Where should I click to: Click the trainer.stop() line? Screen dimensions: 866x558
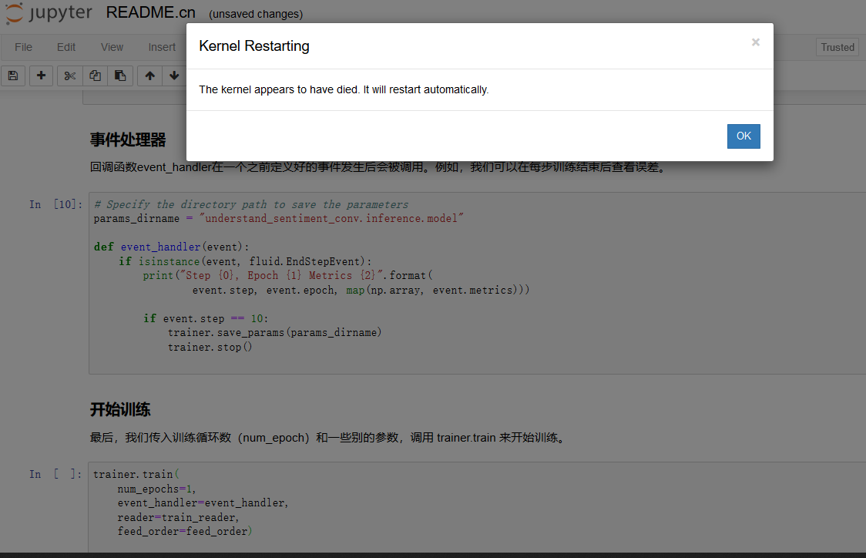(x=210, y=347)
